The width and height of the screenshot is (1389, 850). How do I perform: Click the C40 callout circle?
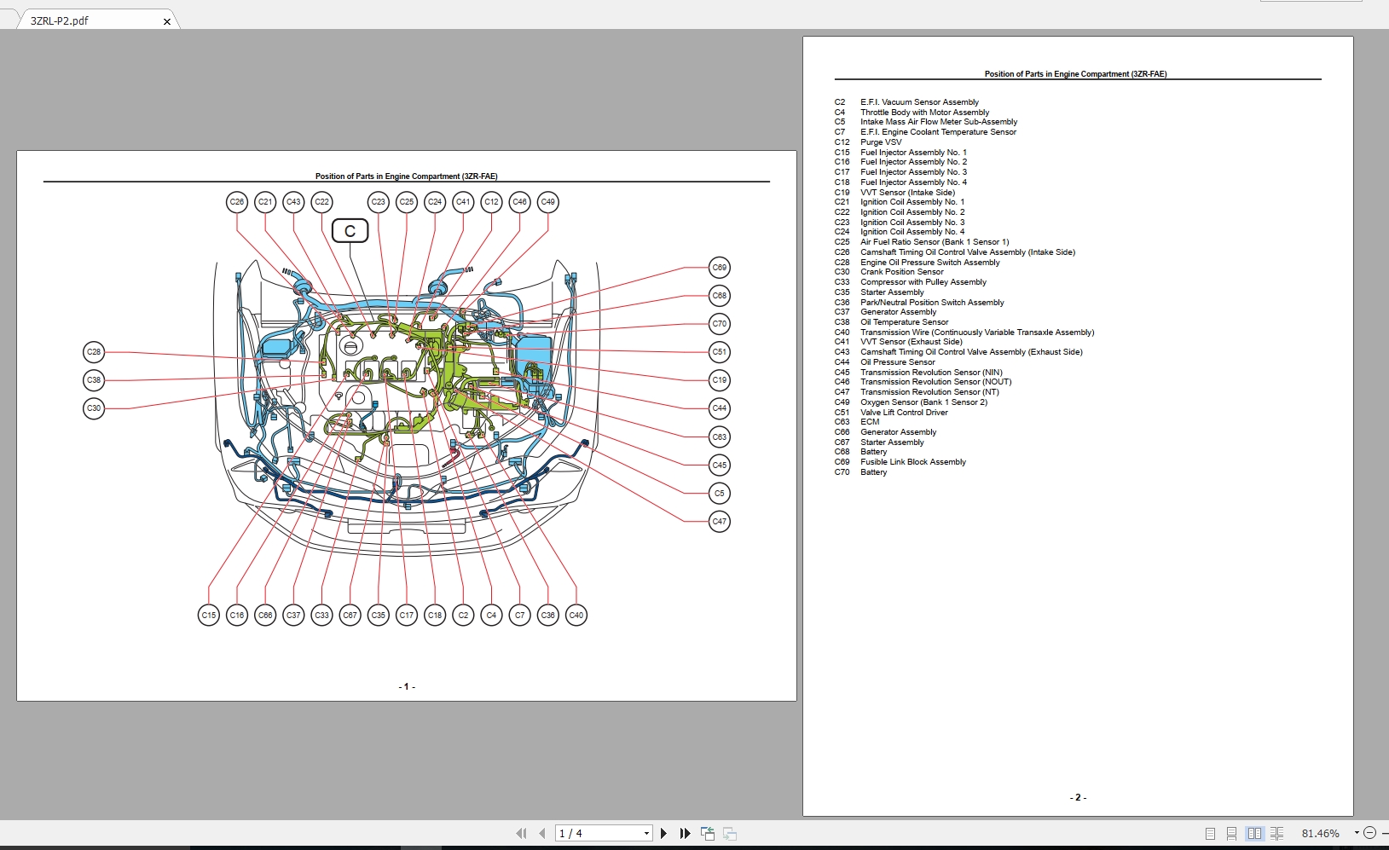point(576,615)
